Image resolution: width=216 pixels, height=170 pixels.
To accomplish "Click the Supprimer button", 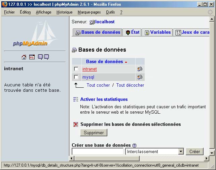I will click(x=94, y=133).
